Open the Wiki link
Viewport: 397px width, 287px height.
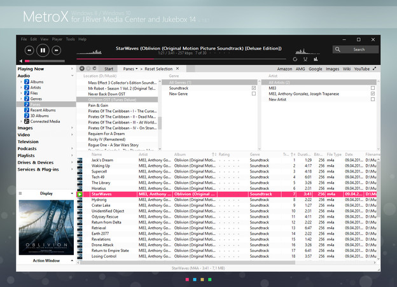pos(347,69)
